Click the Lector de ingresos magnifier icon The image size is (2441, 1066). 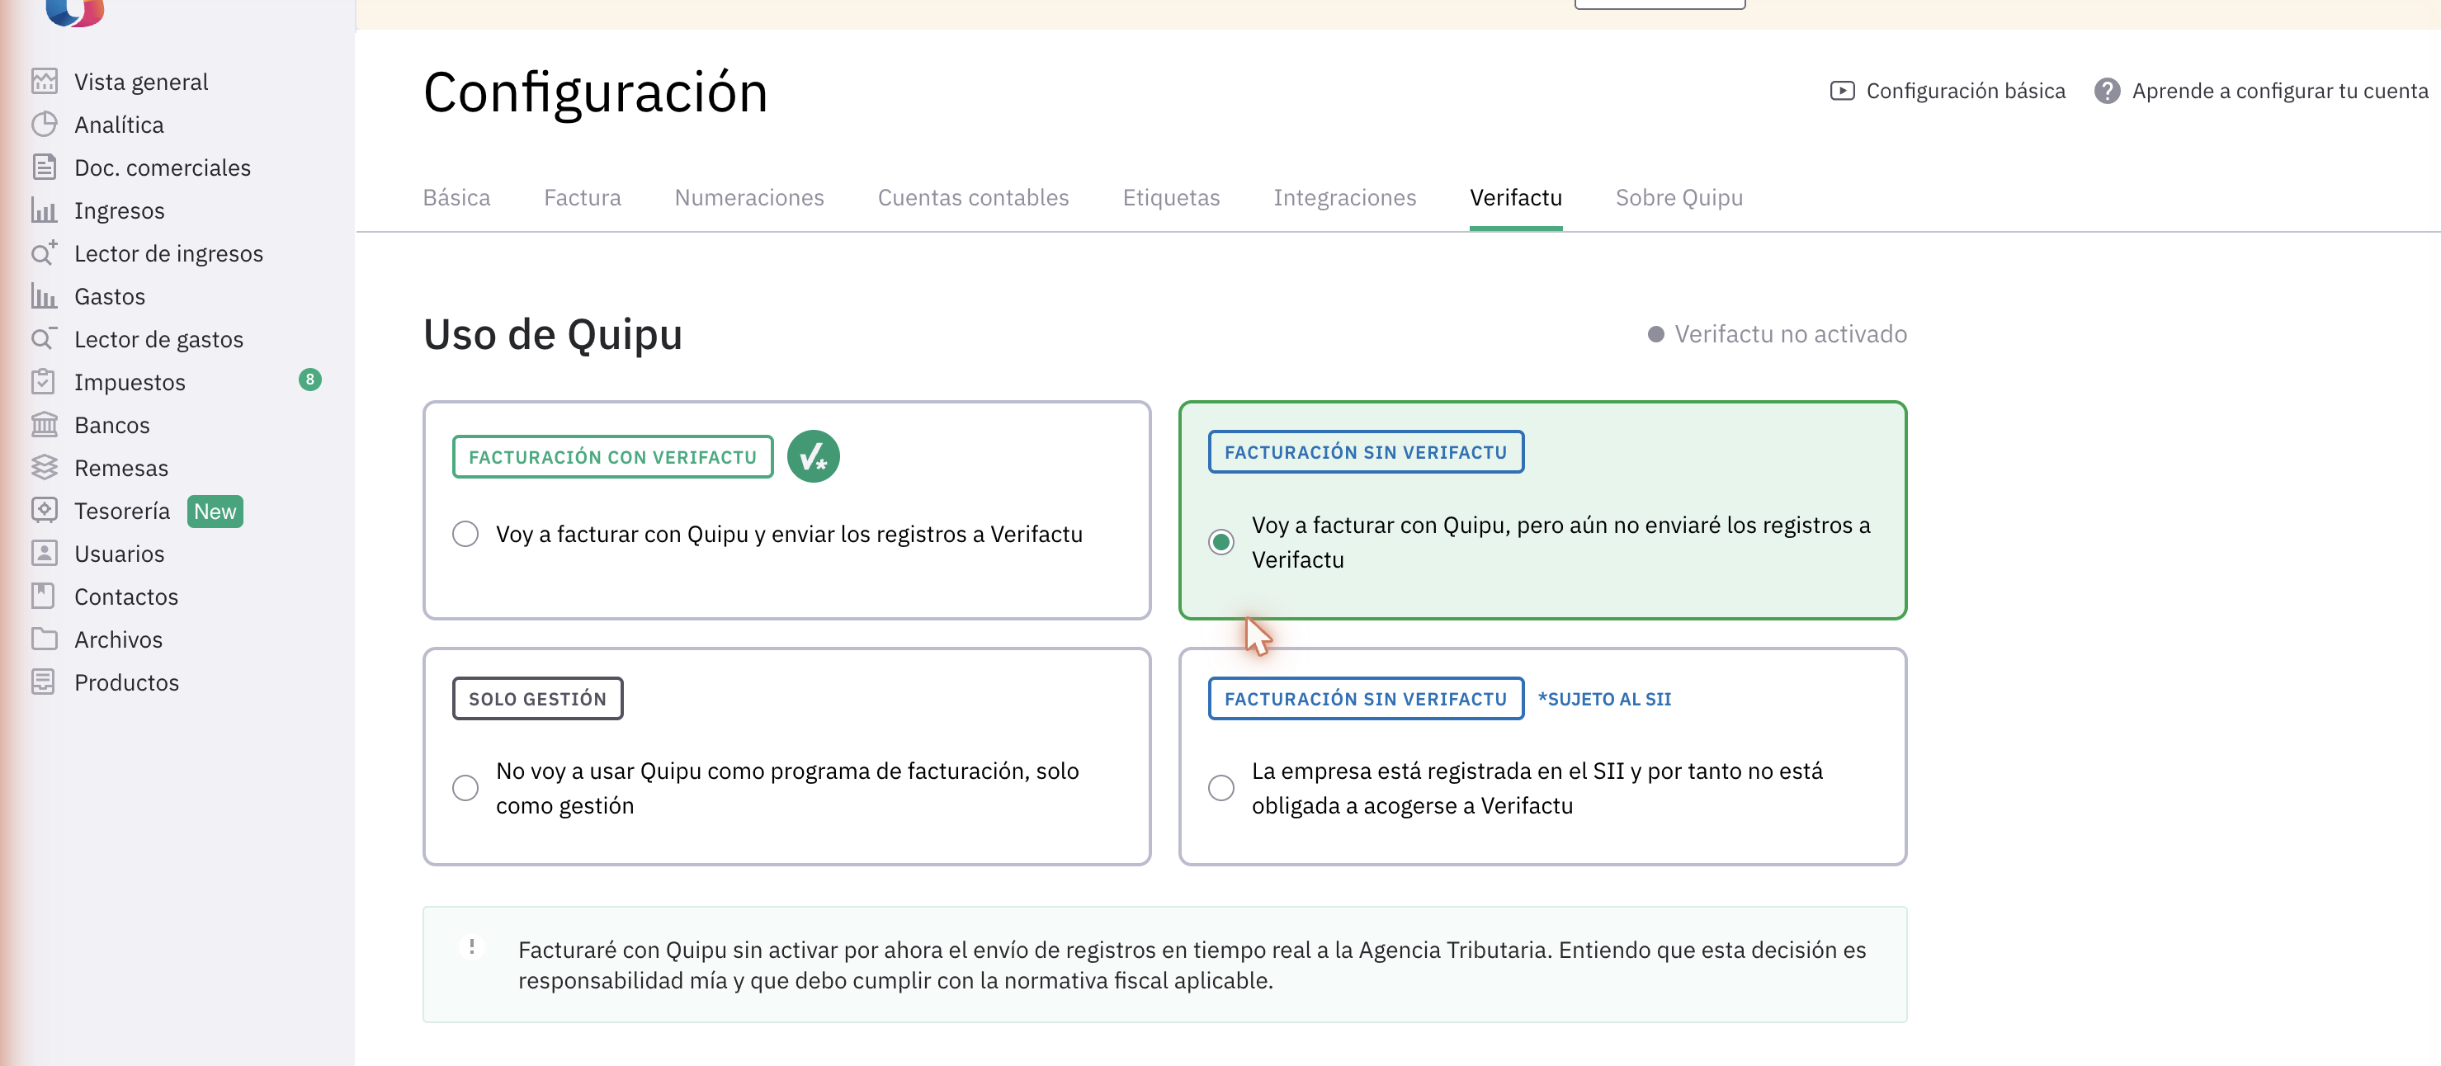click(44, 253)
